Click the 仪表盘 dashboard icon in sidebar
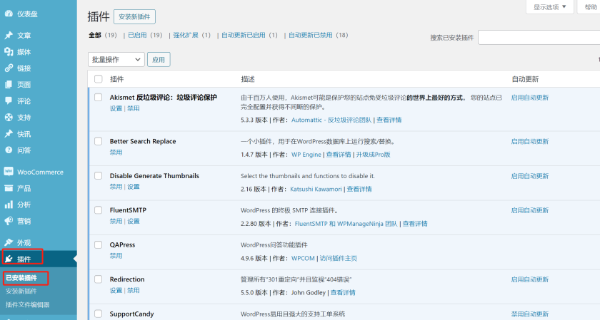 [9, 14]
